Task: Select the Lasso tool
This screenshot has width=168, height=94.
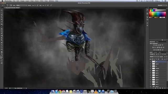Action: (2, 15)
